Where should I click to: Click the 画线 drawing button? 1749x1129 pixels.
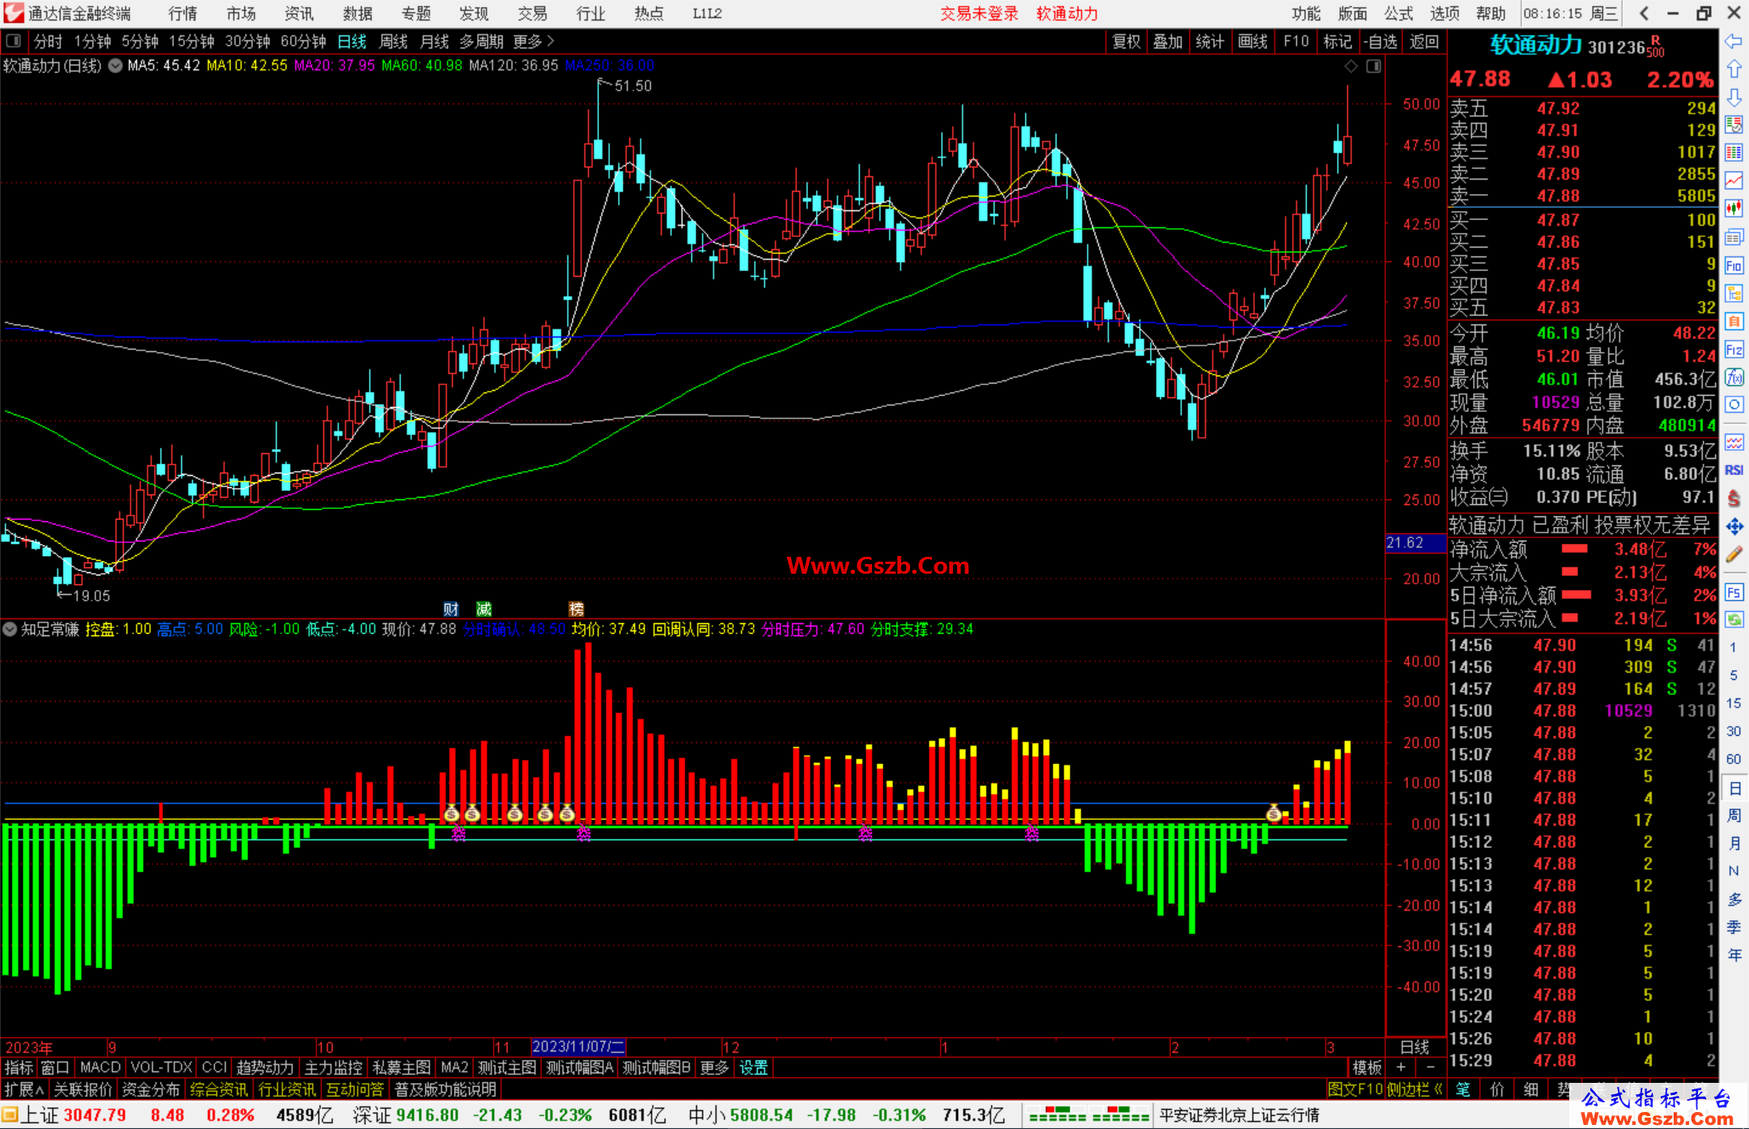(1253, 41)
